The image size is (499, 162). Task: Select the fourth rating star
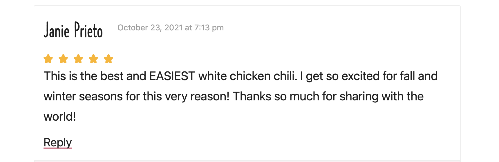93,59
